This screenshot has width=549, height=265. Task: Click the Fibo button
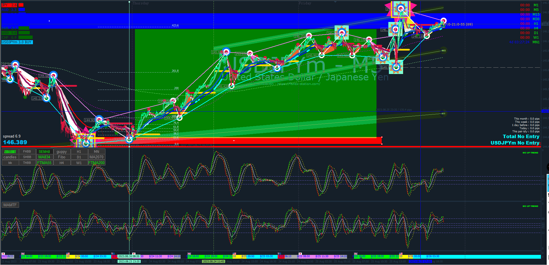pyautogui.click(x=62, y=157)
